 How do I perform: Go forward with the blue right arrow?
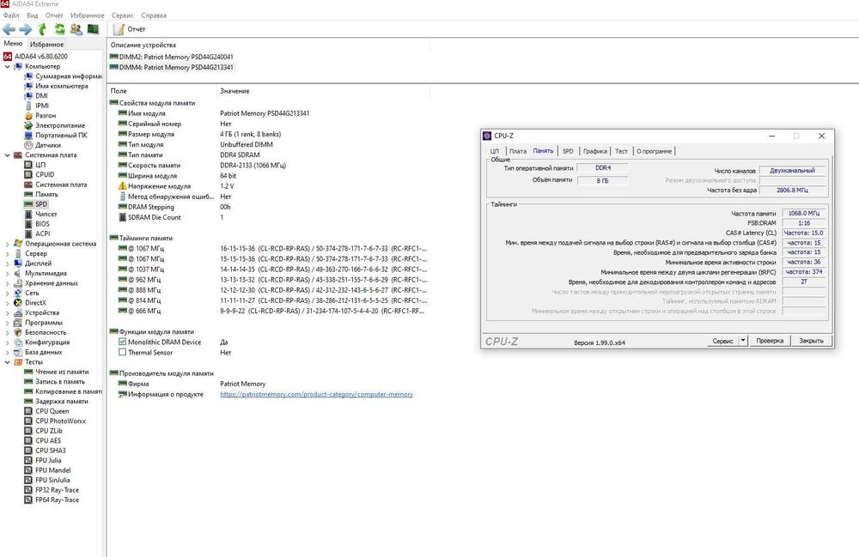pyautogui.click(x=26, y=29)
